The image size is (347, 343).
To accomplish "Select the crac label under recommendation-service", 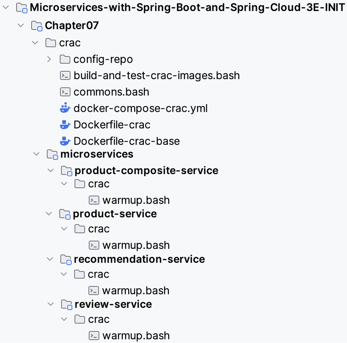I will coord(98,274).
